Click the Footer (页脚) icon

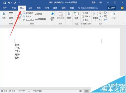pos(83,16)
